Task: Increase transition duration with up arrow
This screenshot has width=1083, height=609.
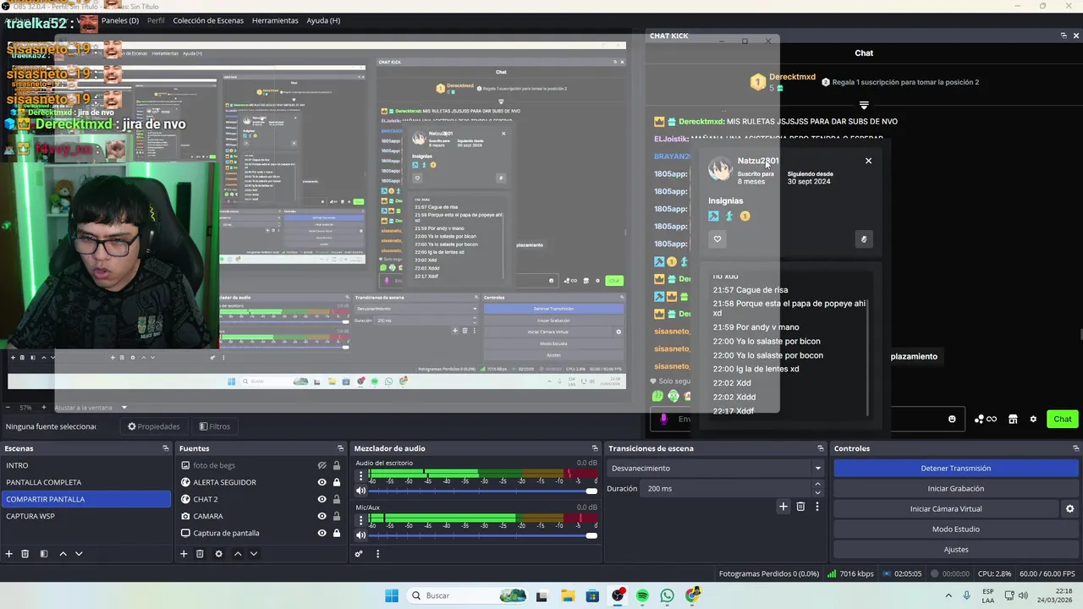Action: coord(817,485)
